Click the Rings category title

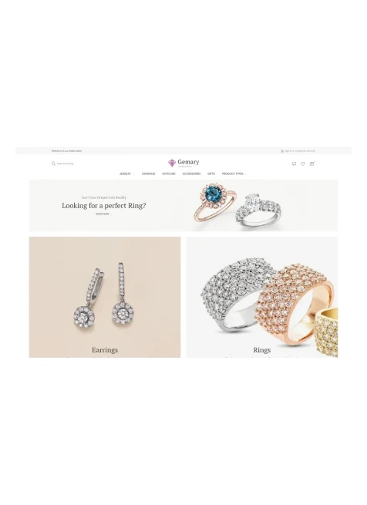click(x=261, y=350)
